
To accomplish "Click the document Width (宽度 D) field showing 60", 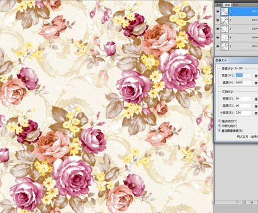I will point(243,99).
